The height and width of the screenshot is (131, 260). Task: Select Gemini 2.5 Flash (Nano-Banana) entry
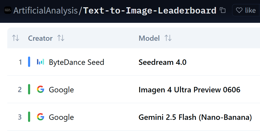click(x=195, y=117)
